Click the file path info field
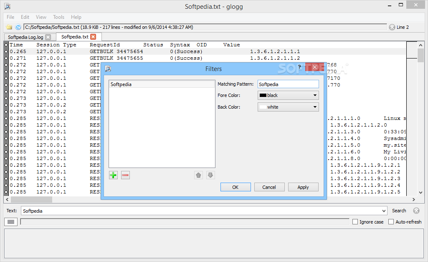Image resolution: width=428 pixels, height=262 pixels. pos(205,27)
